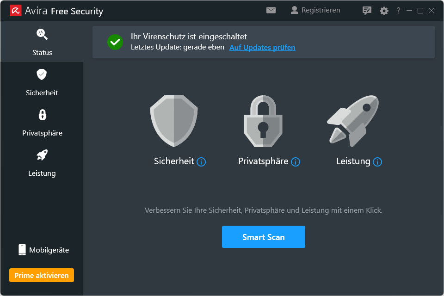Viewport: 444px width, 296px height.
Task: Start a Smart Scan
Action: point(263,236)
